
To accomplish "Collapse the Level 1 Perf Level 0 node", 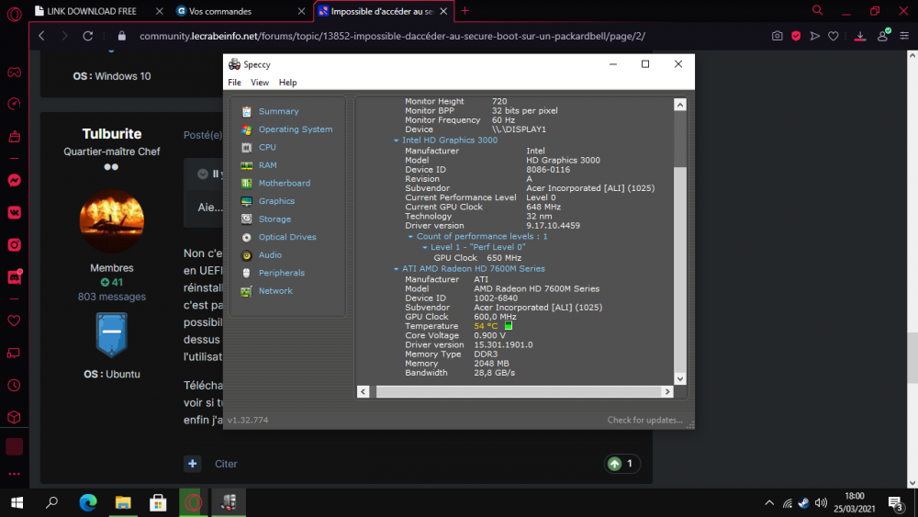I will pyautogui.click(x=424, y=248).
